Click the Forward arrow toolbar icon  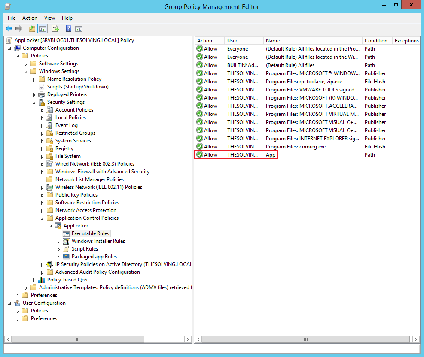click(18, 28)
